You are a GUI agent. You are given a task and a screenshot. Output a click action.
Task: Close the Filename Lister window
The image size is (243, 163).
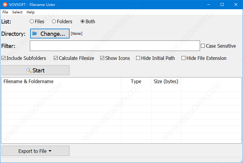236,4
